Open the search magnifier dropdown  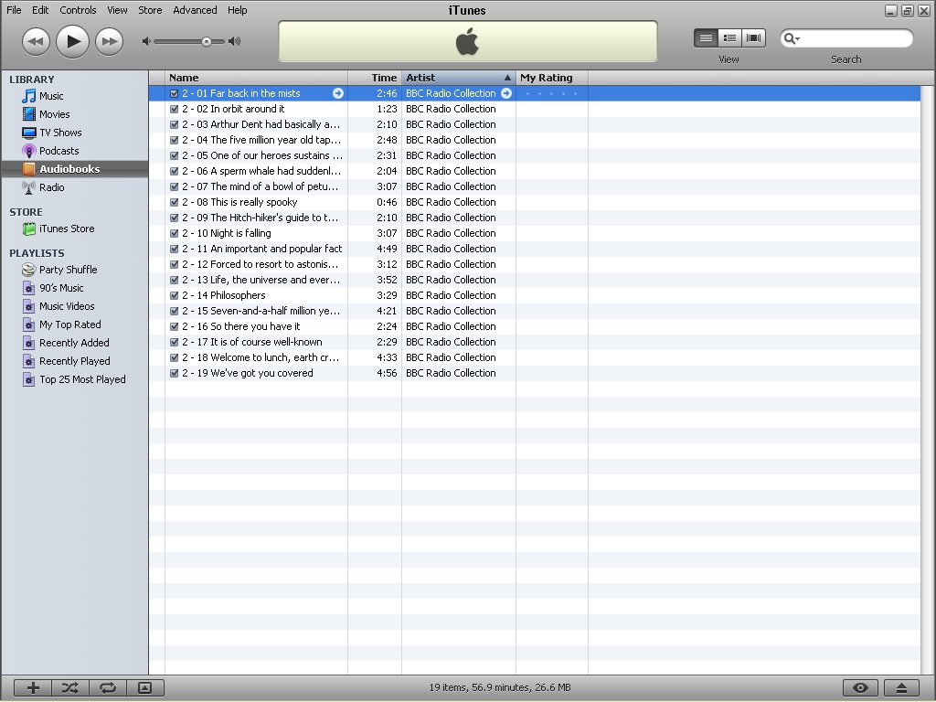click(792, 38)
